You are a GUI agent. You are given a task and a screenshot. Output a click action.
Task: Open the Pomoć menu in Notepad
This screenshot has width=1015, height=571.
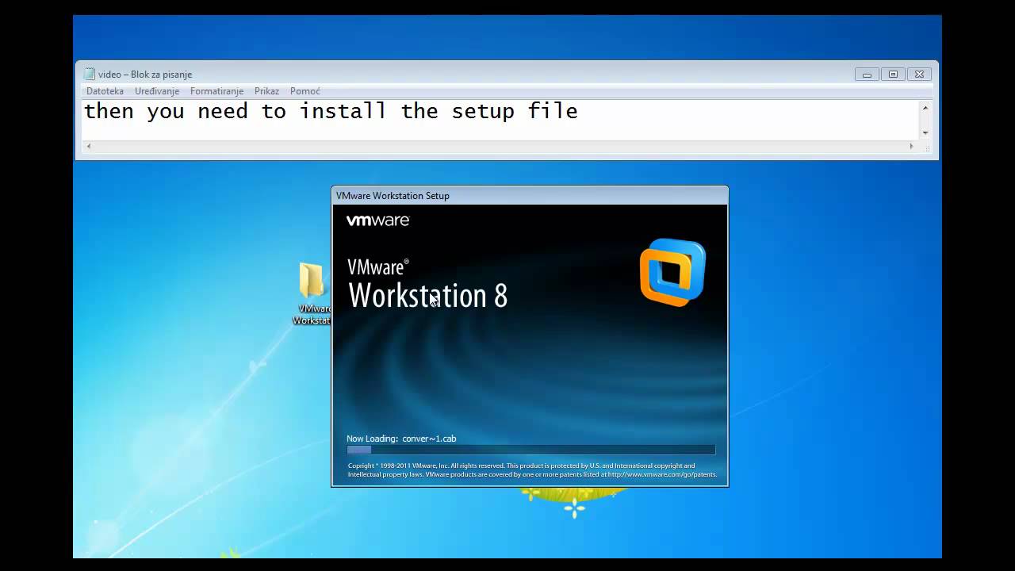click(305, 91)
